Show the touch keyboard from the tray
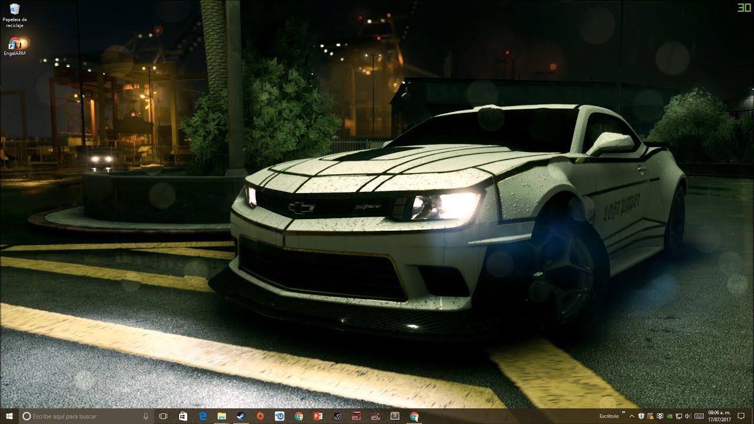This screenshot has height=424, width=754. click(699, 417)
